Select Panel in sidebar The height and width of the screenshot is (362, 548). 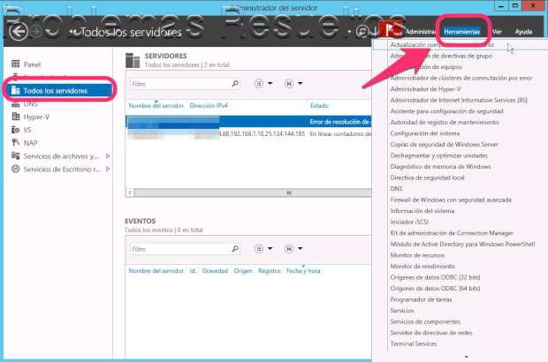click(x=32, y=64)
